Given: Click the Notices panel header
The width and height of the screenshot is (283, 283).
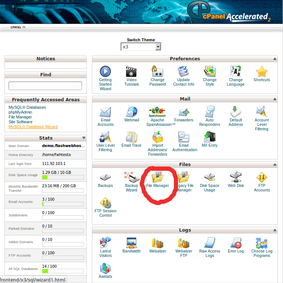Looking at the screenshot, I should pyautogui.click(x=46, y=59).
